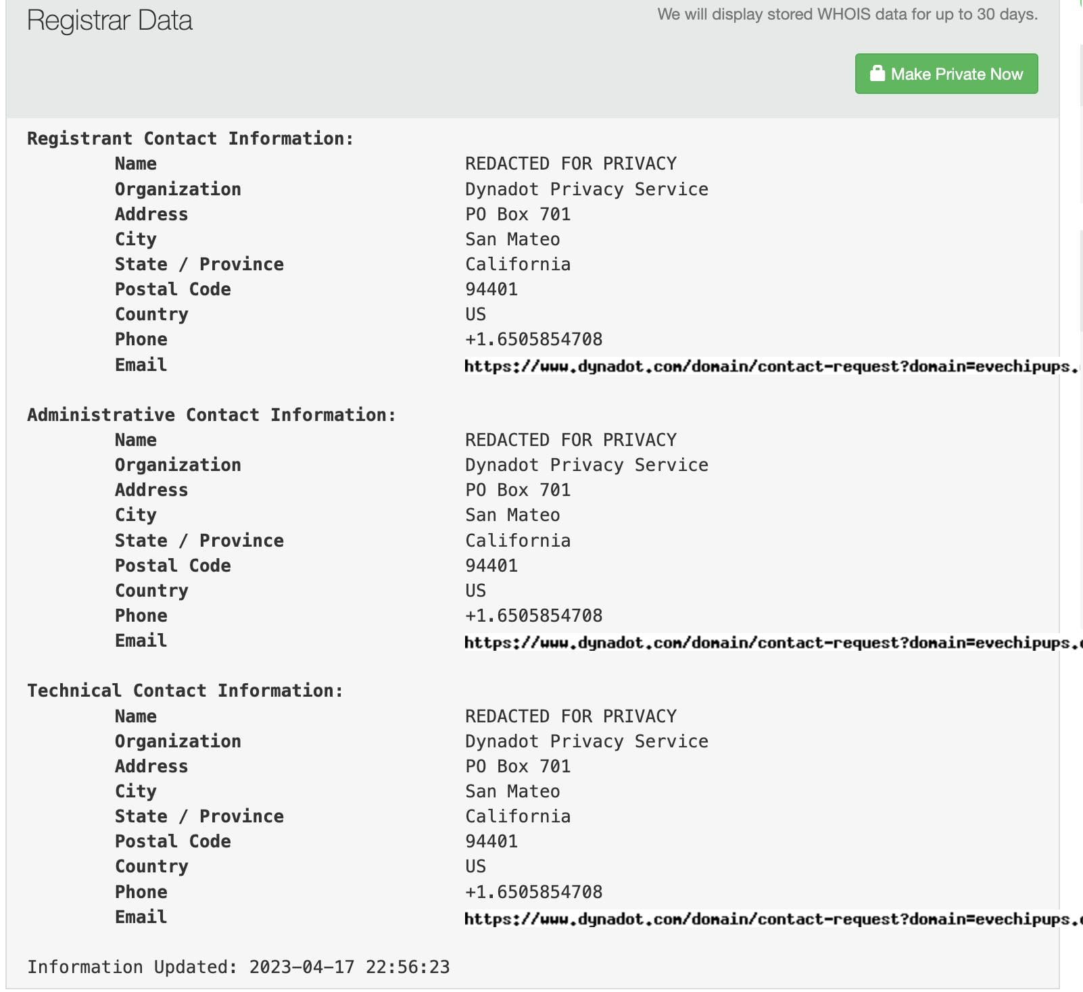Click Registrant name REDACTED FOR PRIVACY value

(x=571, y=164)
